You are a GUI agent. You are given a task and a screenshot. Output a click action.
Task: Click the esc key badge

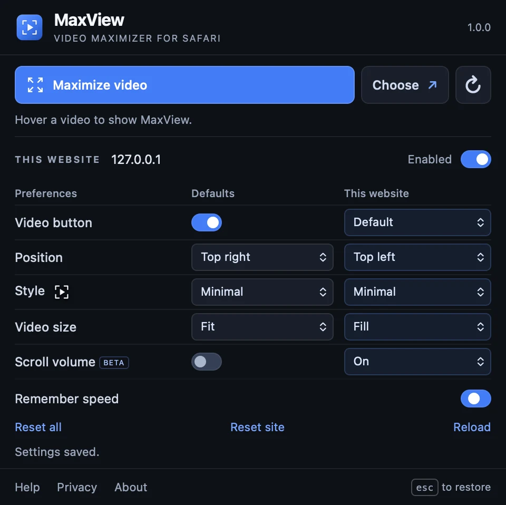coord(424,487)
